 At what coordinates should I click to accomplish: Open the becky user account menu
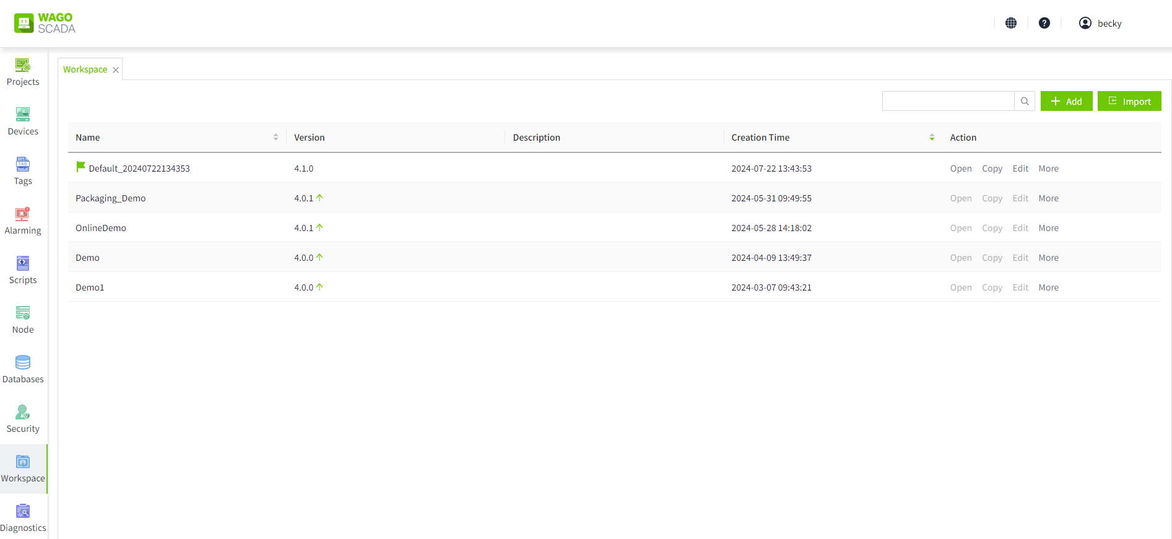pos(1100,23)
